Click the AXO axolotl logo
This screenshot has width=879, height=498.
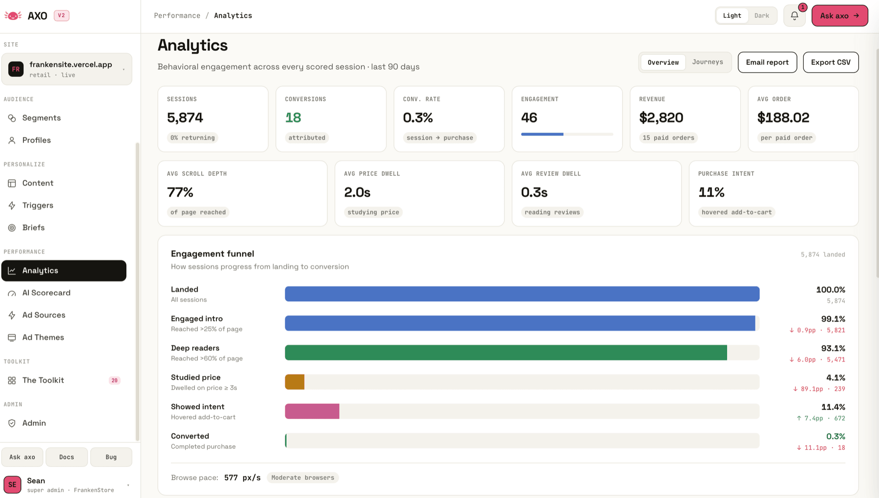(13, 16)
